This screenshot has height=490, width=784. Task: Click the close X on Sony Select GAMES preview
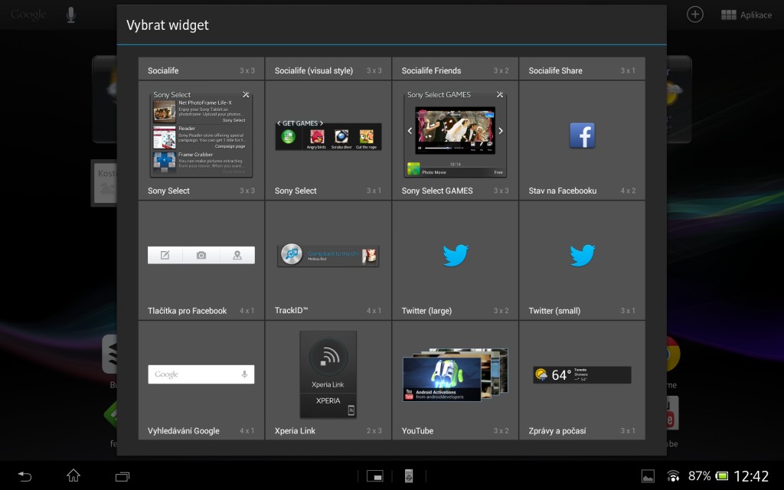pyautogui.click(x=499, y=94)
